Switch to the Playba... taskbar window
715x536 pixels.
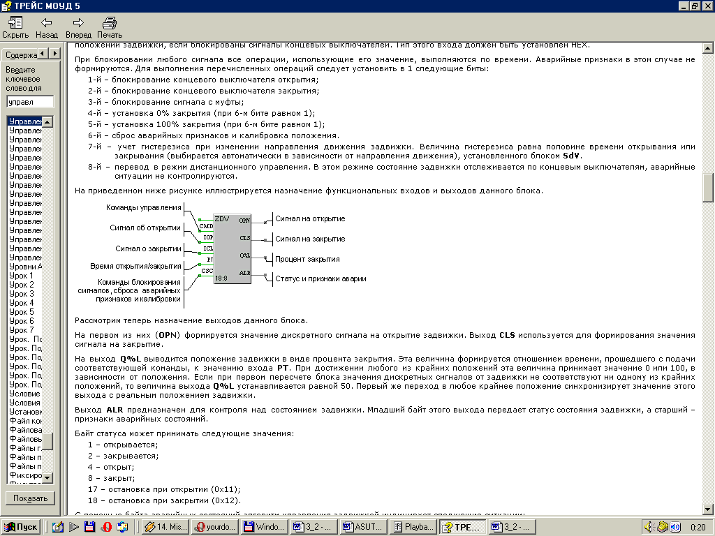coord(413,527)
